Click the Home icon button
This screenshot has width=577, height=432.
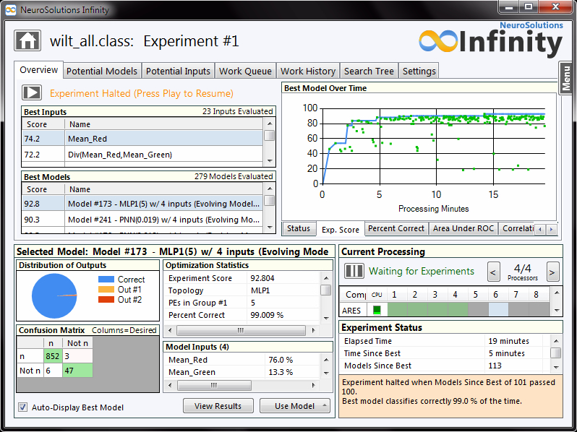(x=27, y=40)
